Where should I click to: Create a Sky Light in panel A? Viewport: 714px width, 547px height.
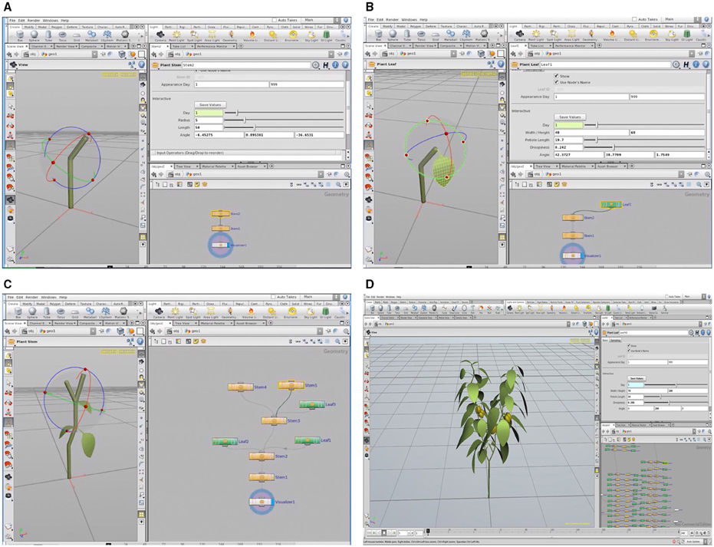[x=312, y=36]
